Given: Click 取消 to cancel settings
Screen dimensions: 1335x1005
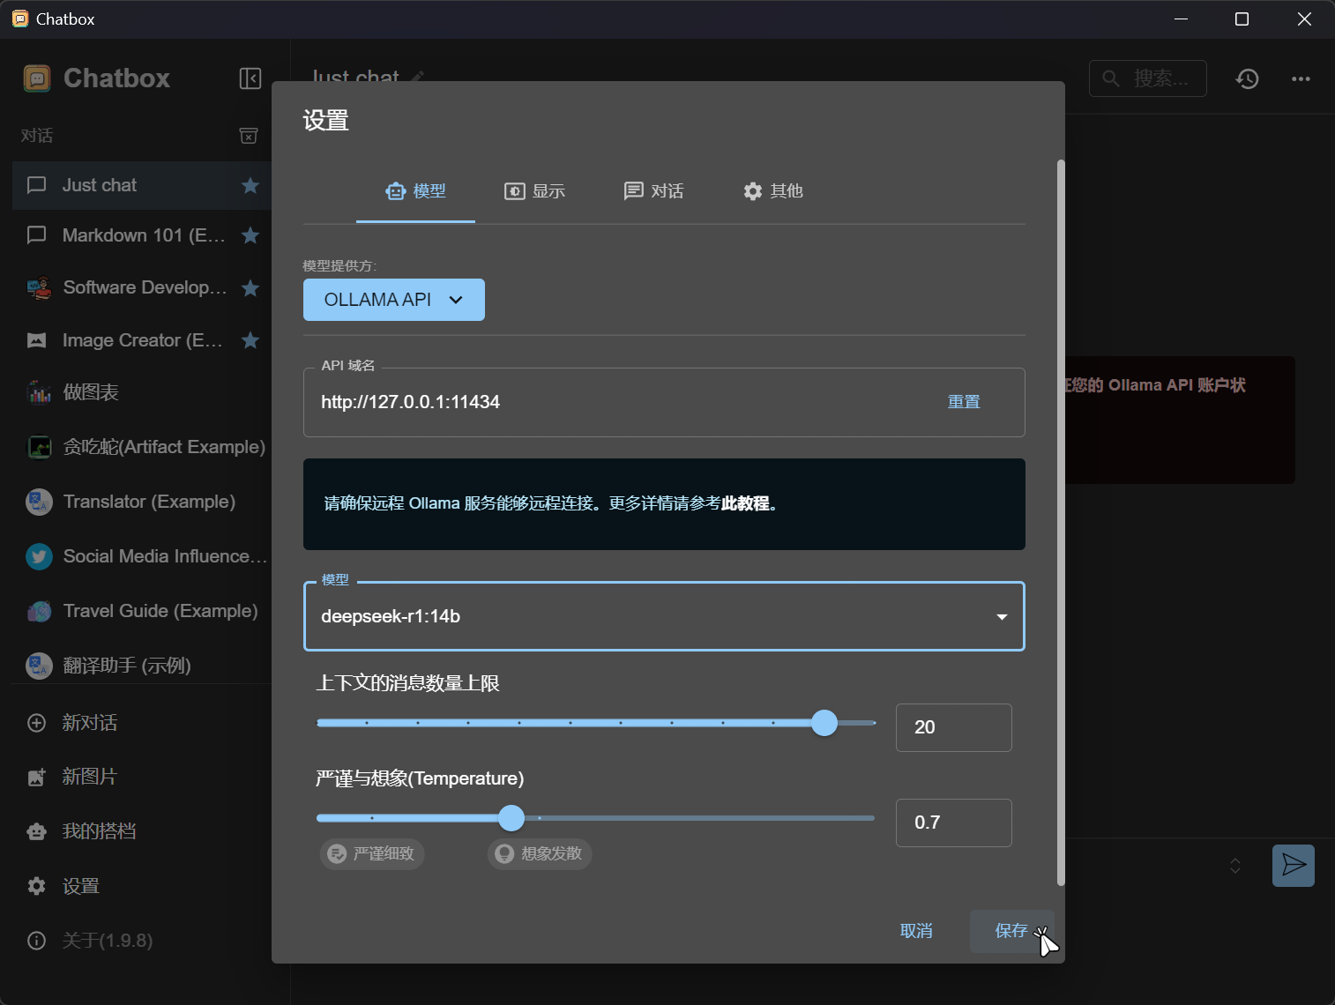Looking at the screenshot, I should click(x=916, y=931).
